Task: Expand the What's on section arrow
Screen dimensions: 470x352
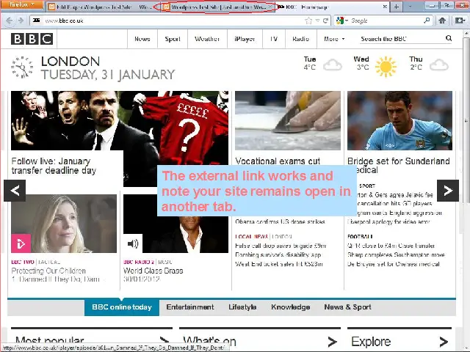Action: pos(332,341)
